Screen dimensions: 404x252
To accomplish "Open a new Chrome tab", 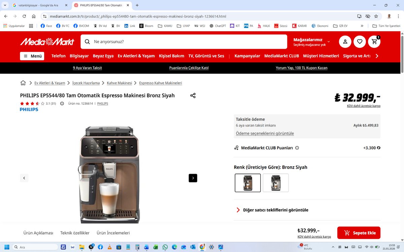I will point(137,5).
